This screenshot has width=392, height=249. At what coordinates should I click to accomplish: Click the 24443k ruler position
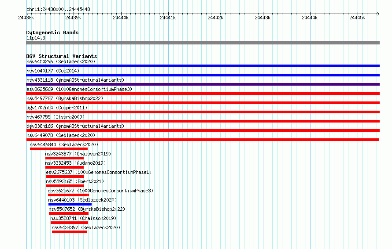point(263,18)
